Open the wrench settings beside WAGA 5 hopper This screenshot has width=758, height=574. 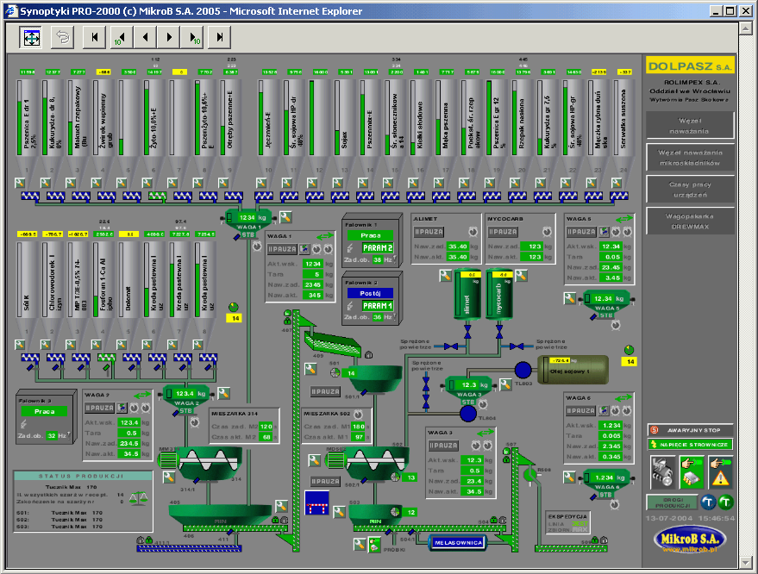click(x=569, y=298)
